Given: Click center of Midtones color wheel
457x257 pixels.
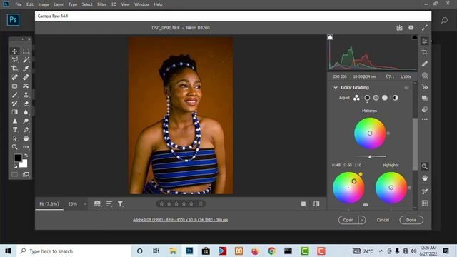Looking at the screenshot, I should coord(370,133).
